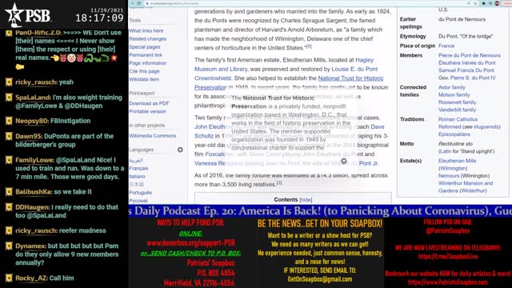Open 'Roman Catholics' traditions link
The height and width of the screenshot is (288, 512).
458,119
